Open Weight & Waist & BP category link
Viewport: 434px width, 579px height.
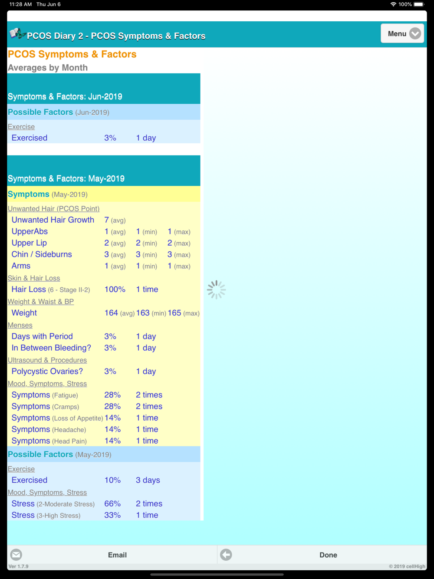[41, 302]
